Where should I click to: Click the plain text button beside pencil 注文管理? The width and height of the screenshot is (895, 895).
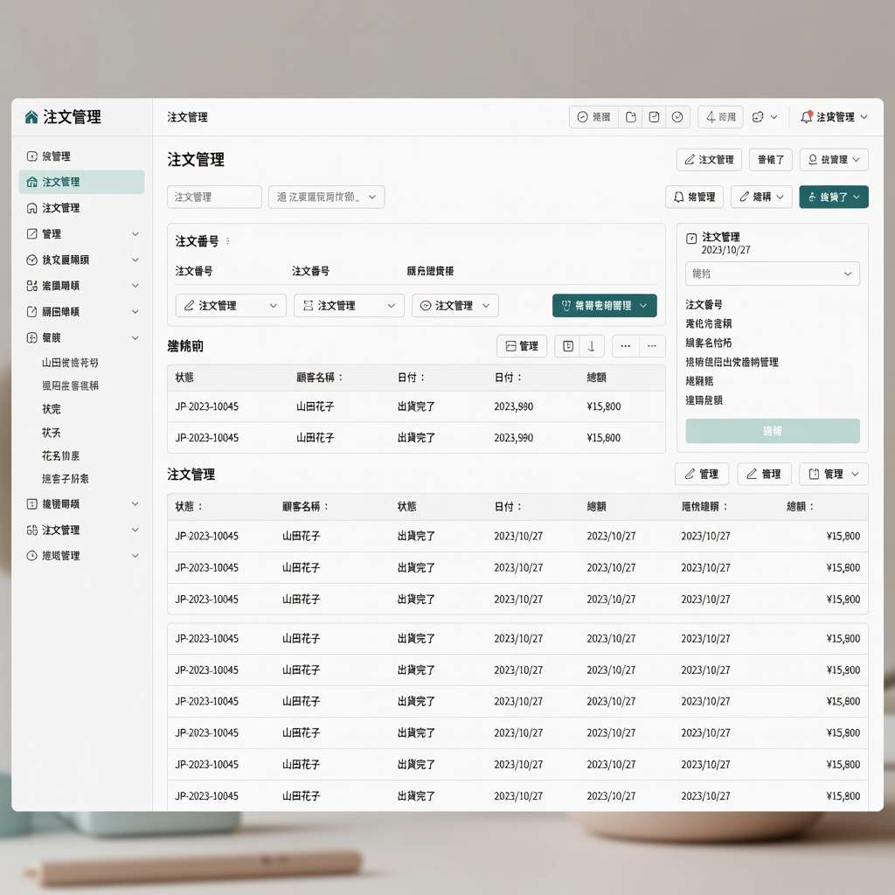[771, 160]
